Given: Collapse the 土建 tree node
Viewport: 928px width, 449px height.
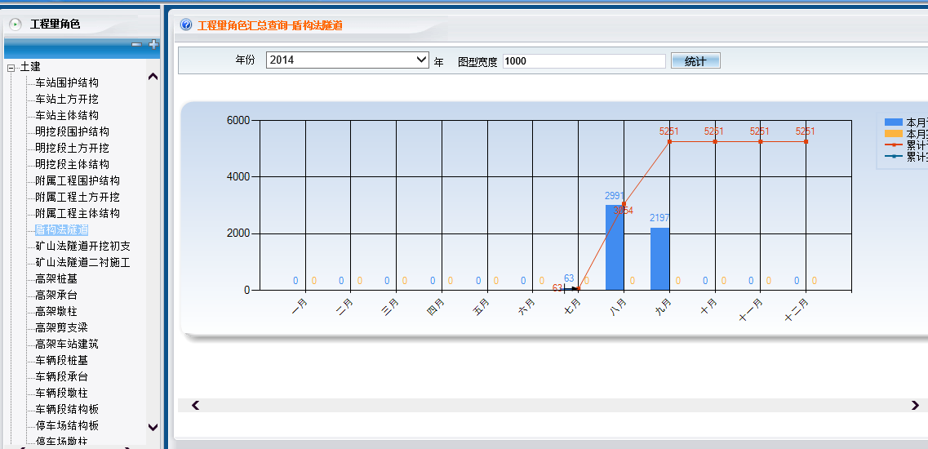Looking at the screenshot, I should 11,68.
